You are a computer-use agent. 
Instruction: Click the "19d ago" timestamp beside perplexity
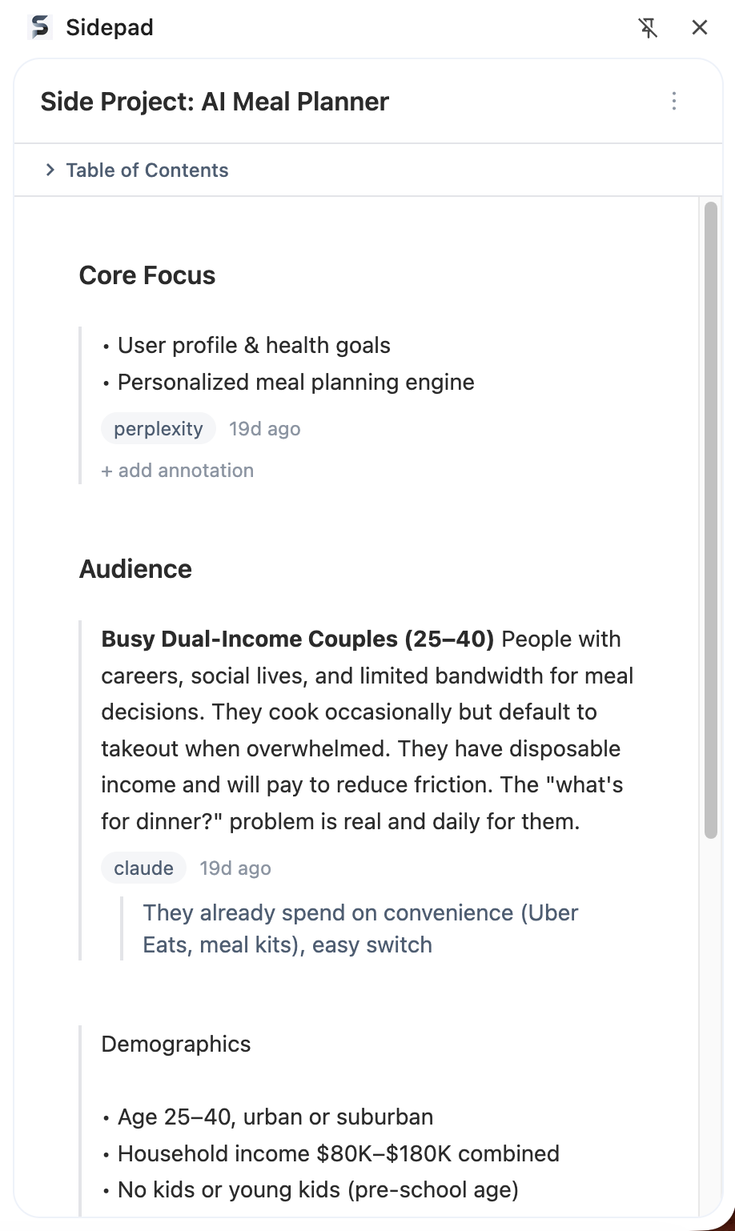pyautogui.click(x=264, y=428)
